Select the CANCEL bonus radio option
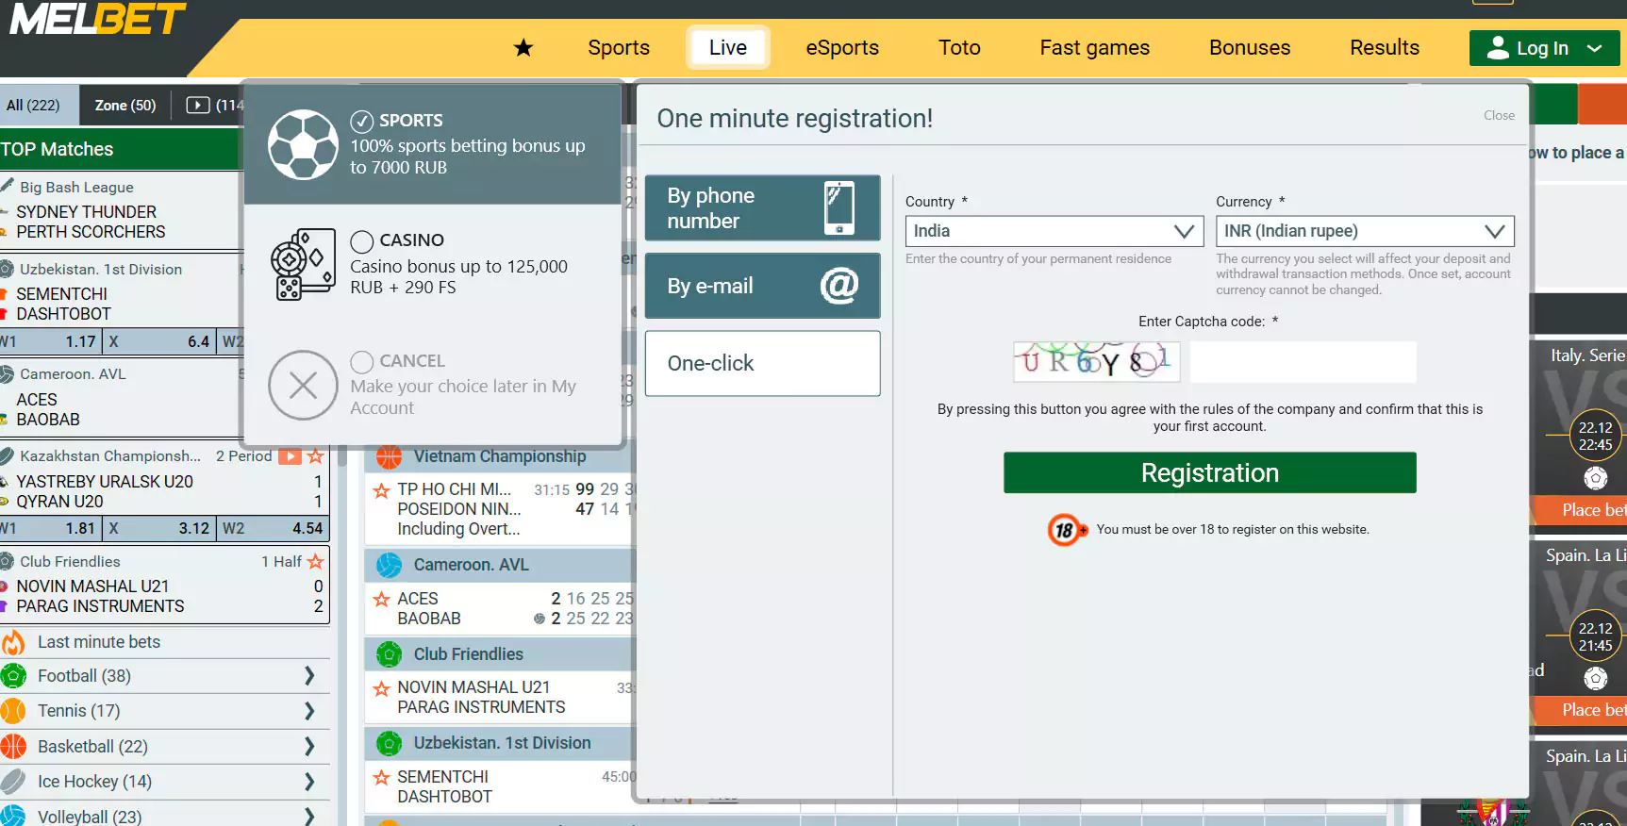Viewport: 1627px width, 826px height. tap(362, 361)
